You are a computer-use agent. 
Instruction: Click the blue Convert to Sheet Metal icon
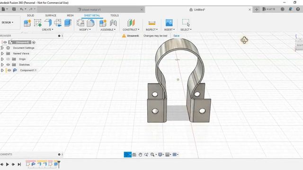point(68,23)
